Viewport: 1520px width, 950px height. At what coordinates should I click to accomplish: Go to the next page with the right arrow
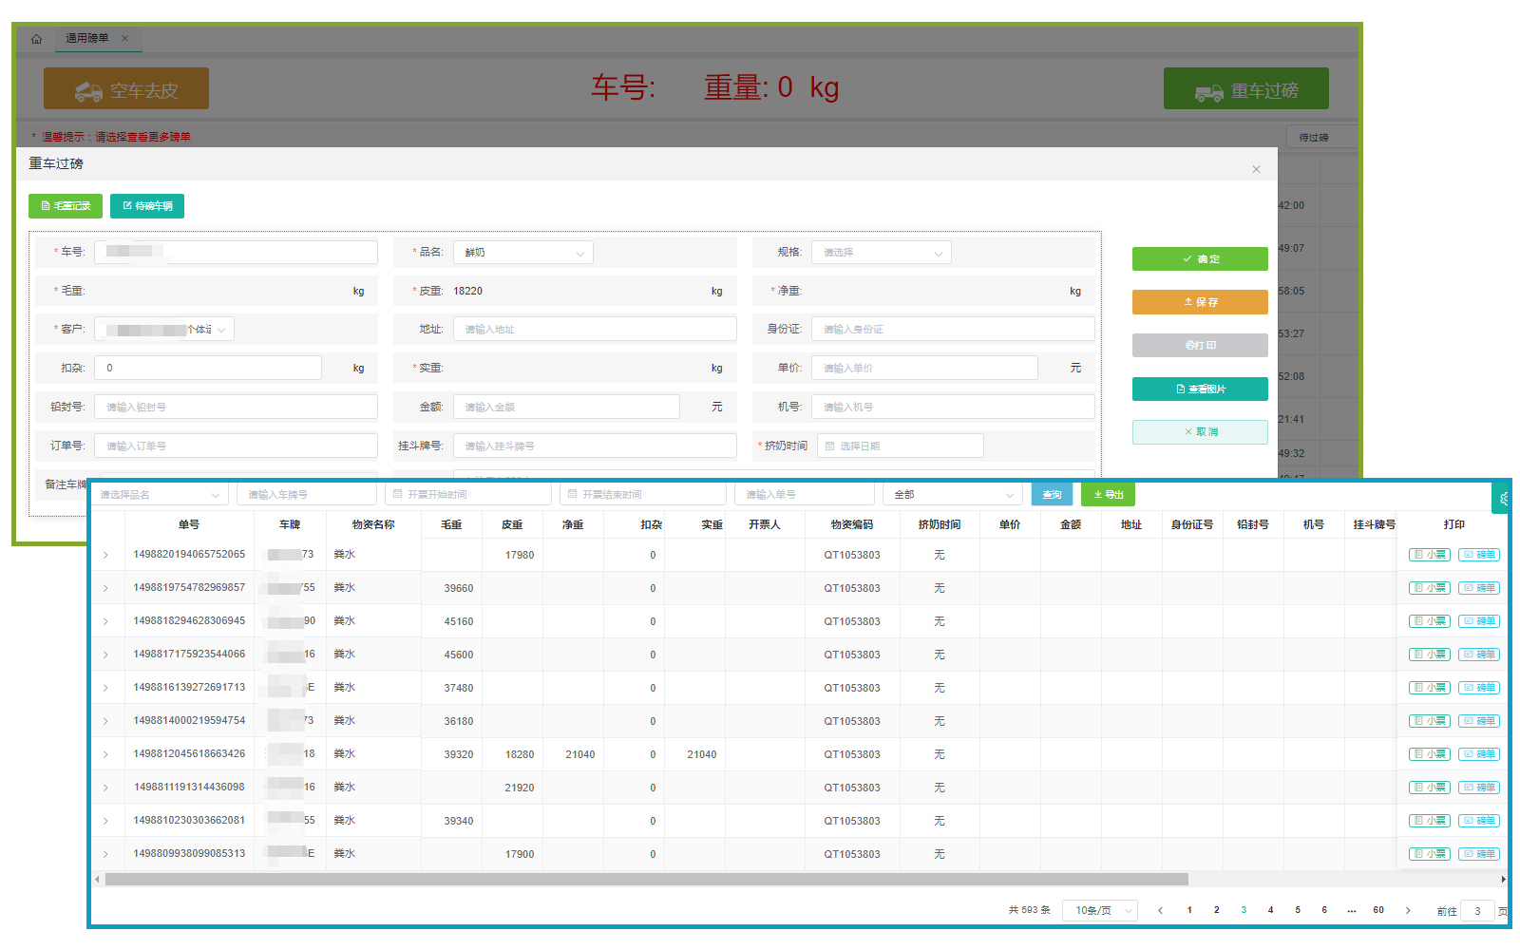(x=1408, y=910)
